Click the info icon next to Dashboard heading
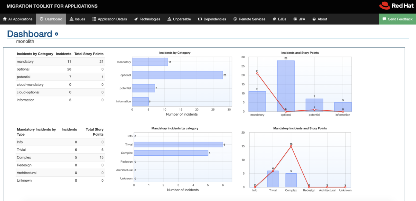416x201 pixels. [57, 34]
